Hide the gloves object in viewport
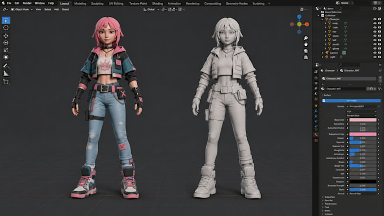Image resolution: width=384 pixels, height=216 pixels. coord(375,49)
